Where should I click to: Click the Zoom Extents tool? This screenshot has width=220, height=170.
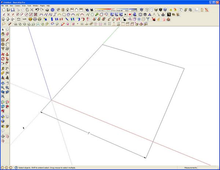(3, 96)
